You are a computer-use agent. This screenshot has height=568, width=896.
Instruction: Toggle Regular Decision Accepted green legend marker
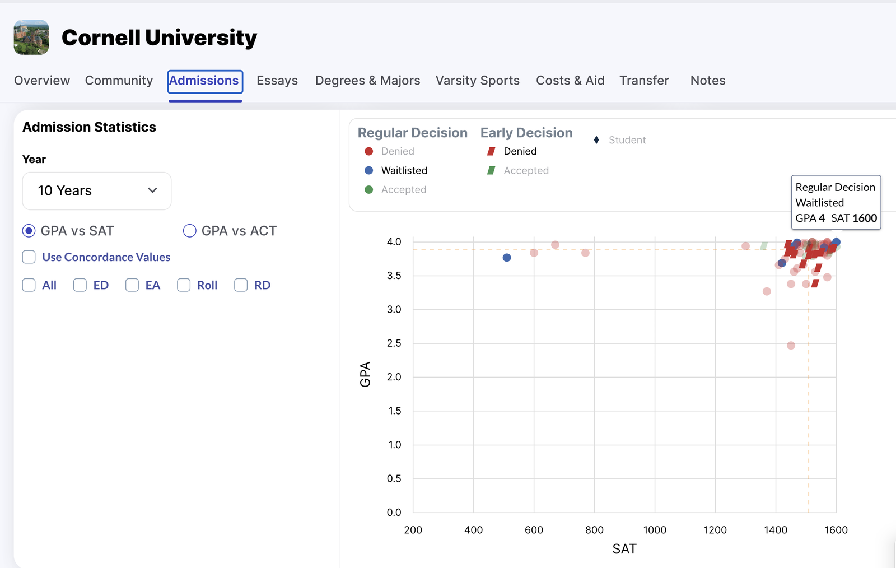click(x=369, y=190)
